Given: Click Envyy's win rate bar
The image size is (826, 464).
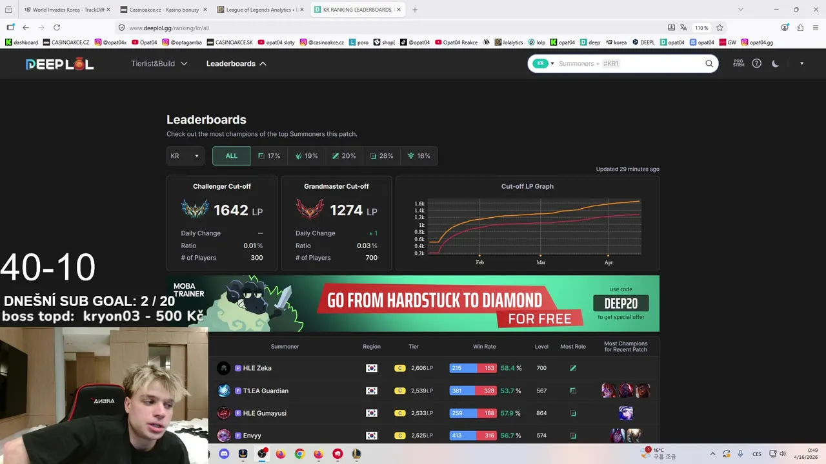Looking at the screenshot, I should click(x=473, y=436).
